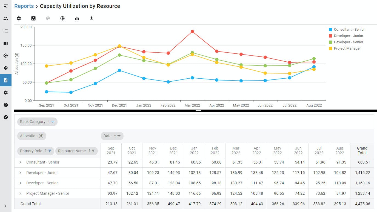Expand the Developer - Junior row
Screen dimensions: 377x212
click(x=20, y=173)
